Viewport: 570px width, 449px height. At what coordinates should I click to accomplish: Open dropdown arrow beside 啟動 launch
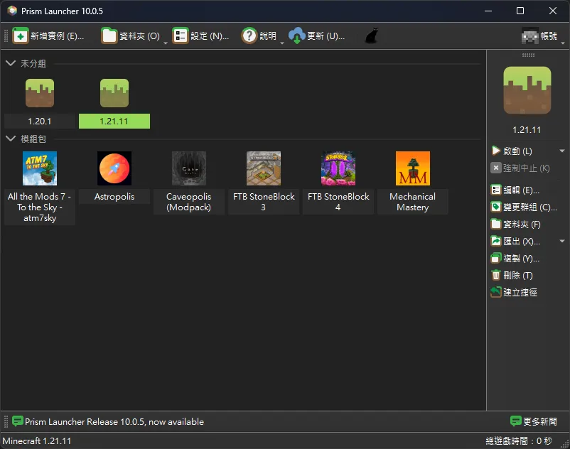pos(562,151)
